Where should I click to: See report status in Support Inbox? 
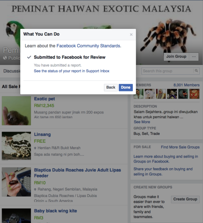pos(71,71)
